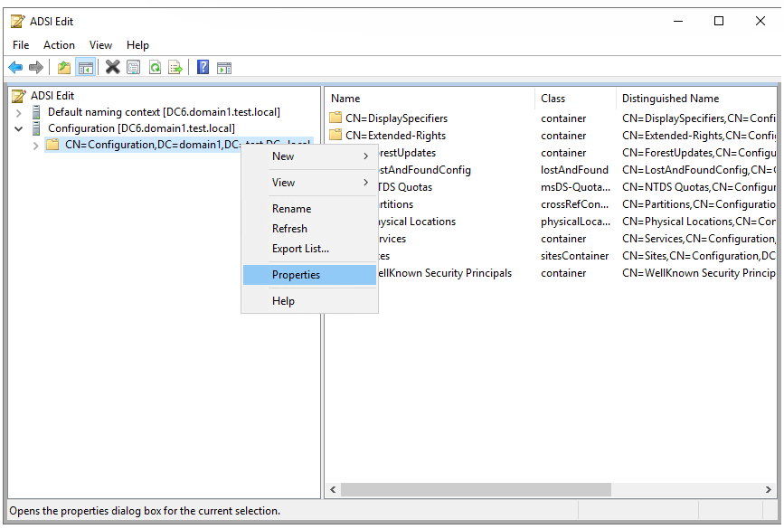Click the Up one level folder icon
The image size is (784, 529).
tap(62, 67)
